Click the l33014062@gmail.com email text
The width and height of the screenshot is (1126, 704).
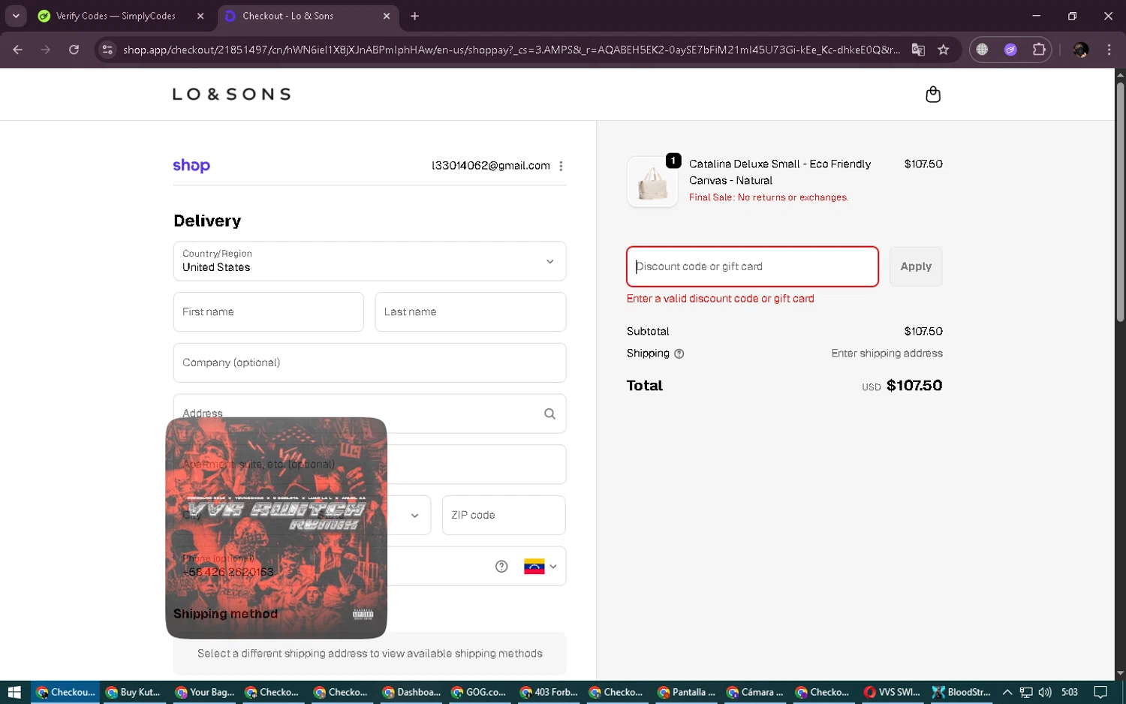tap(491, 166)
